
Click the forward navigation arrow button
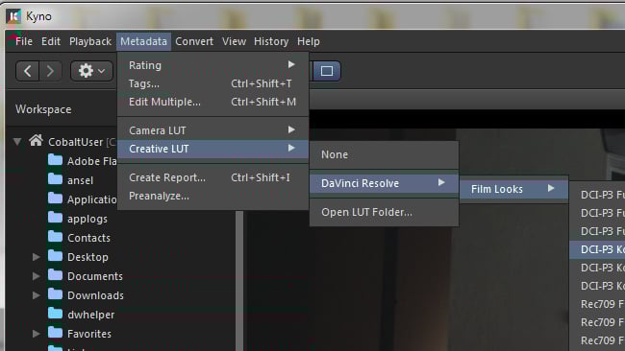point(50,71)
